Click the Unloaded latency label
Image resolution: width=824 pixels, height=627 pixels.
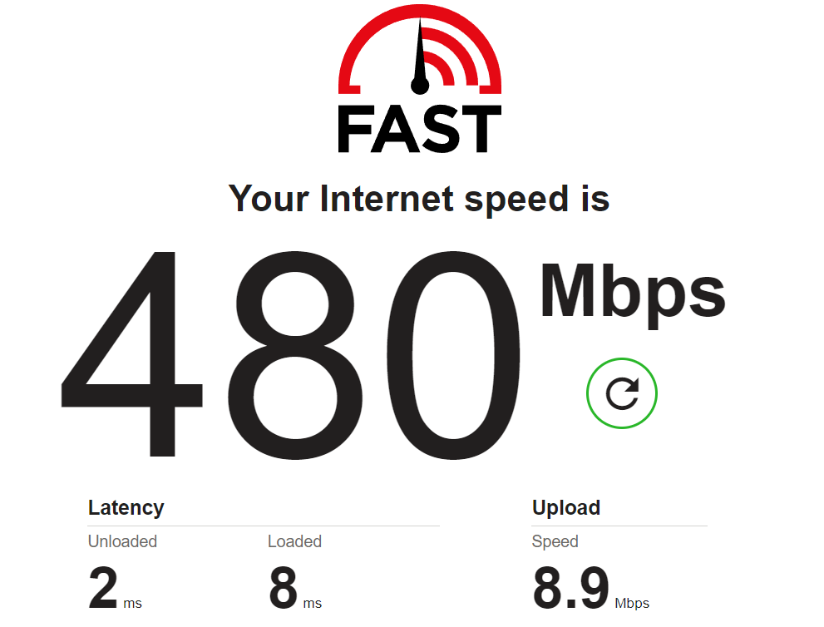click(x=122, y=541)
